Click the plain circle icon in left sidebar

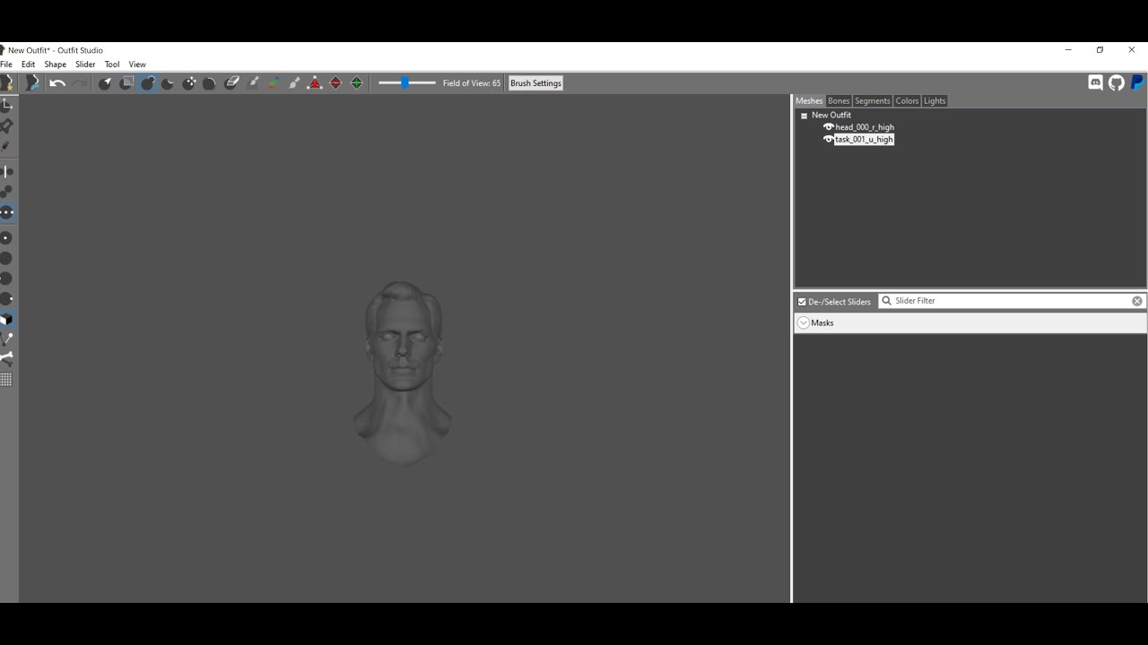6,258
